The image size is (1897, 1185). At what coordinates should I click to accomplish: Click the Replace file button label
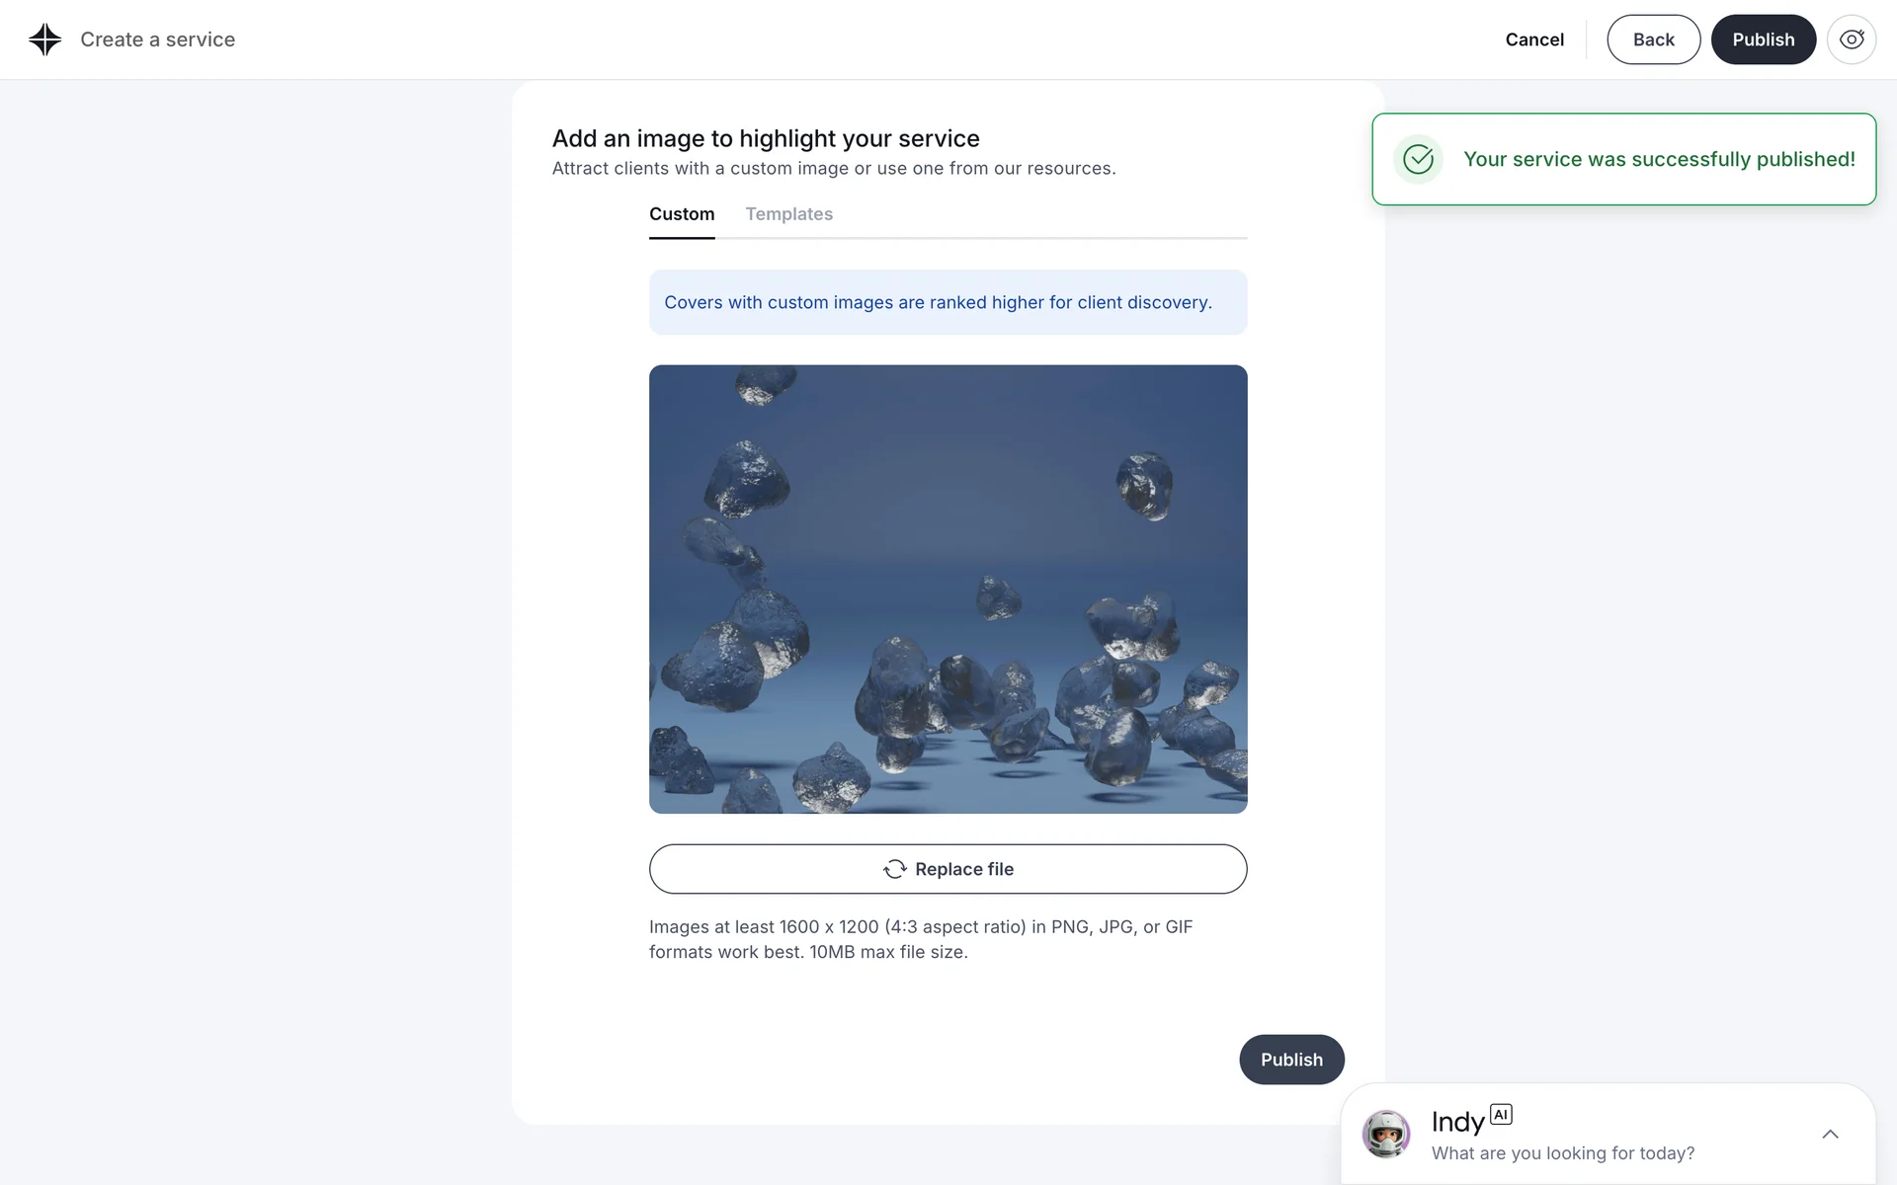[964, 869]
